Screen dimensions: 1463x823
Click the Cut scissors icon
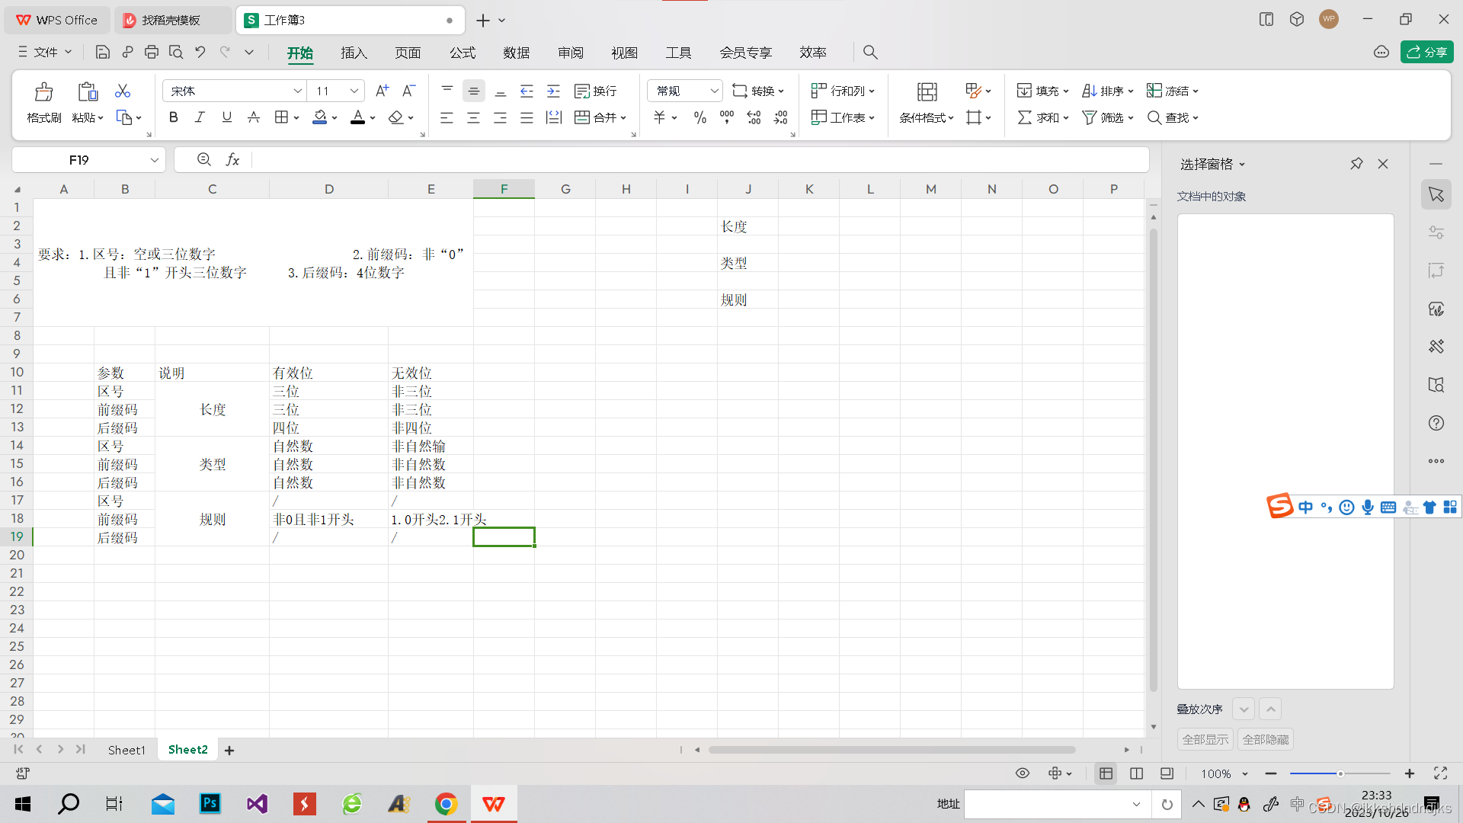point(122,91)
